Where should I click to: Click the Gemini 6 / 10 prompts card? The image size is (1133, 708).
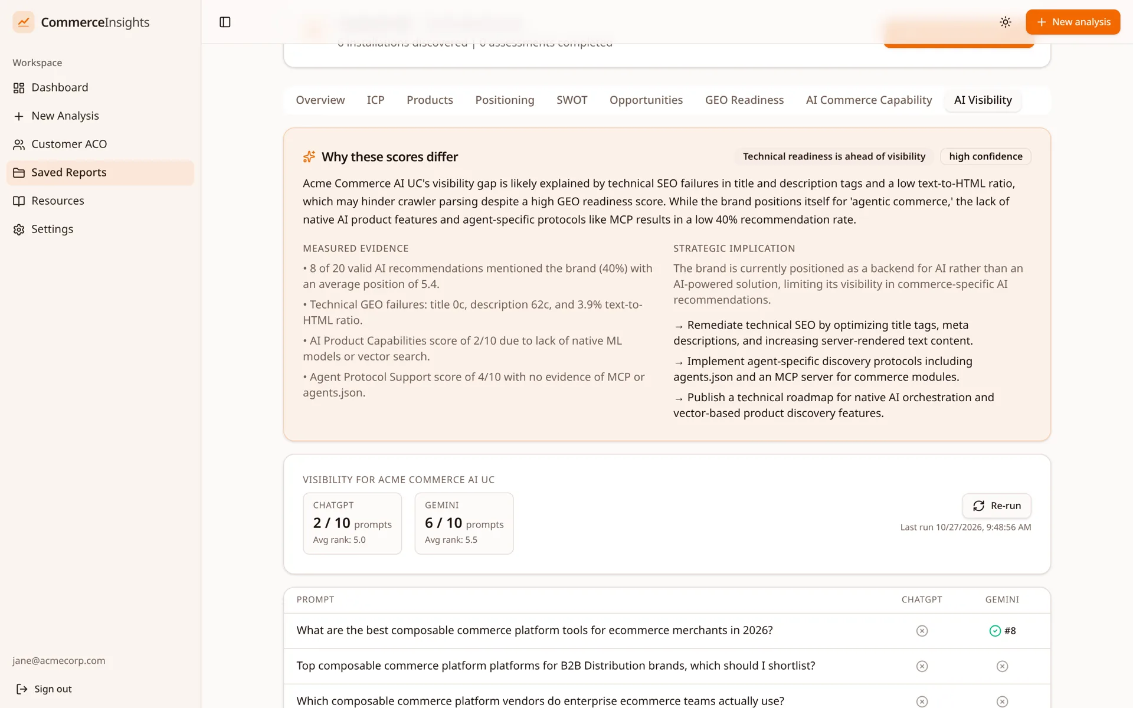tap(464, 523)
